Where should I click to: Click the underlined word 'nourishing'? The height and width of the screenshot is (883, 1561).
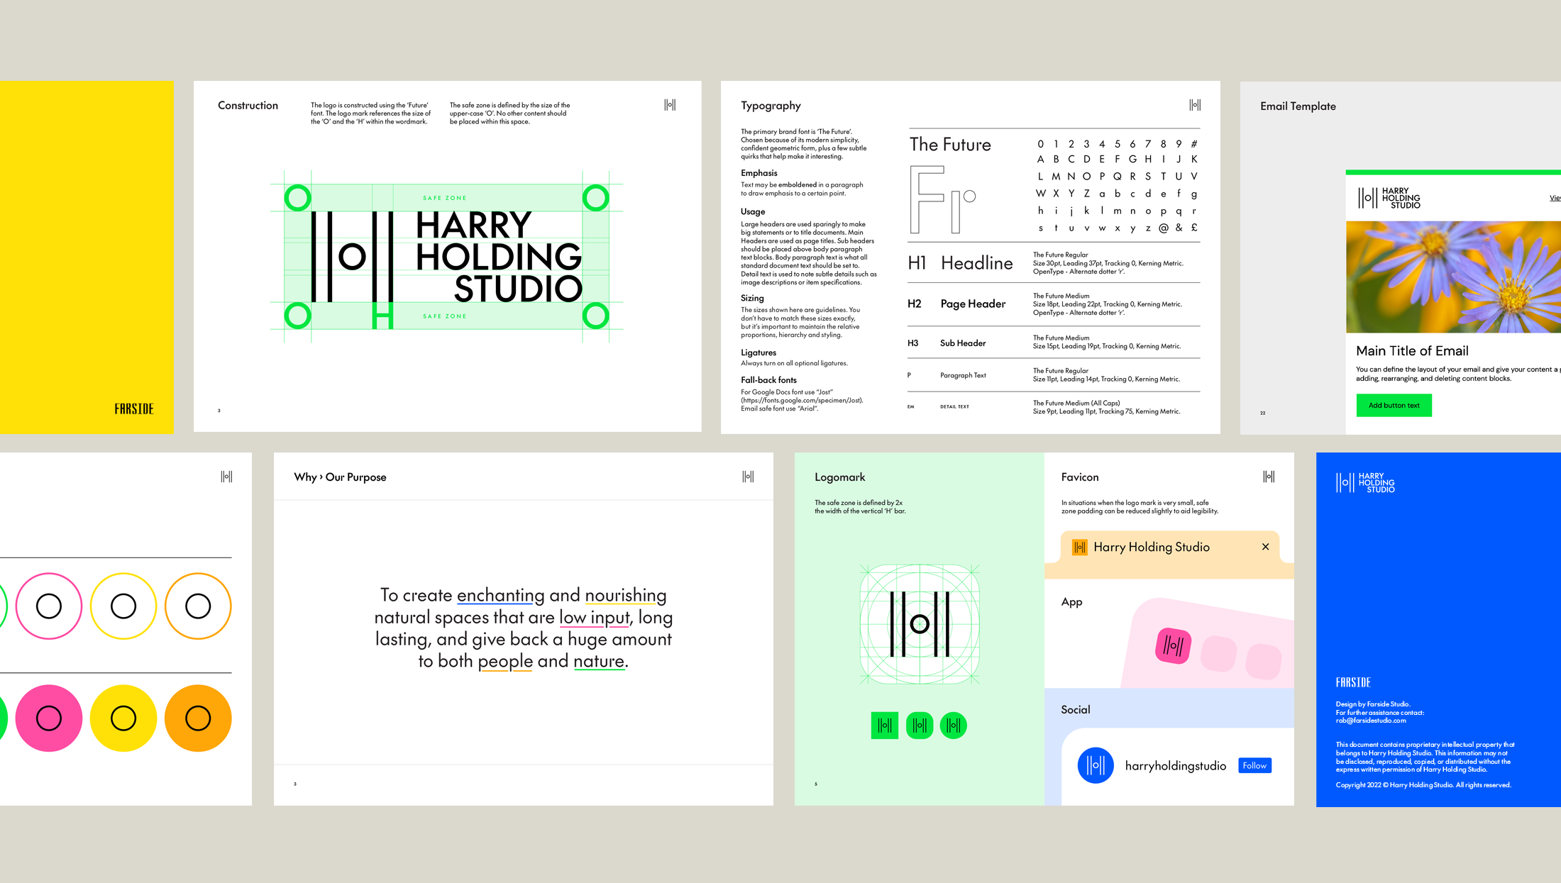(626, 595)
